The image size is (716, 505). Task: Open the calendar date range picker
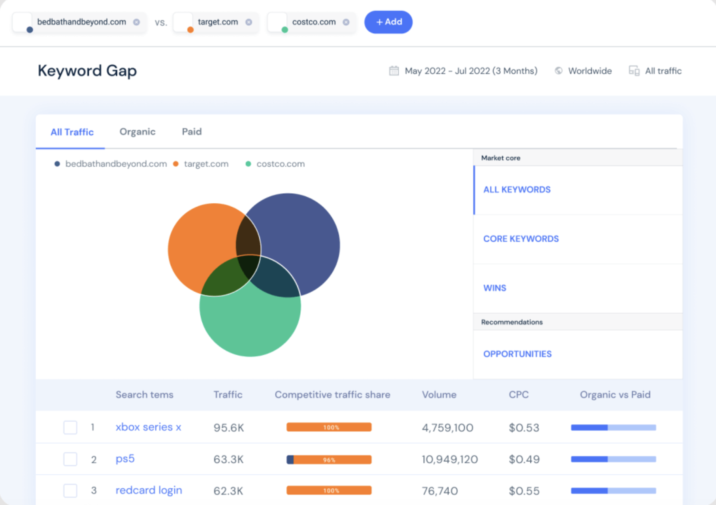pos(393,71)
